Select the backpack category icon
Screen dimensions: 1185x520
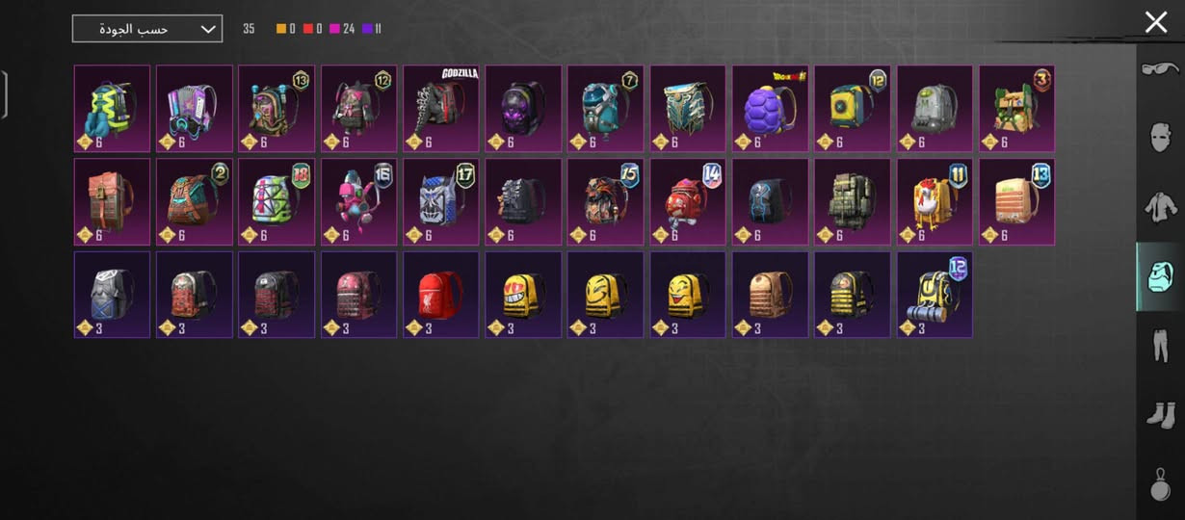1160,276
